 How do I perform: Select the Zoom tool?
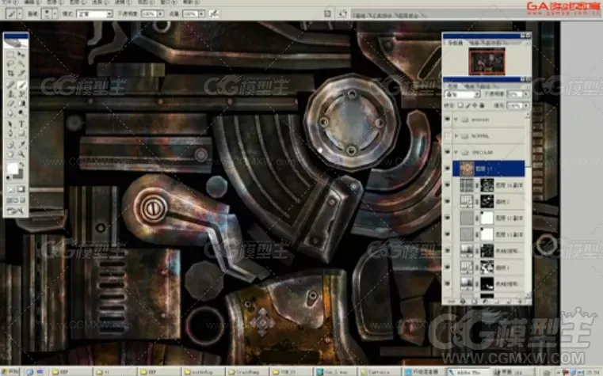point(21,154)
